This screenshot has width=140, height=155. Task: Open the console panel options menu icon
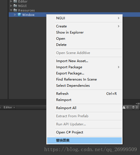[x=138, y=104]
